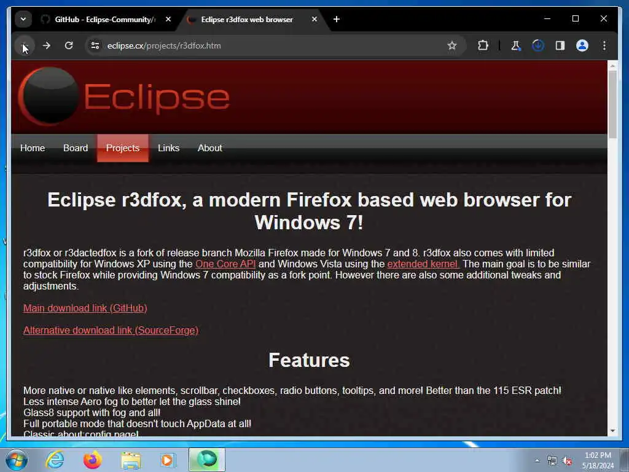Open the Chrome Labs flask icon
This screenshot has height=472, width=629.
[515, 45]
